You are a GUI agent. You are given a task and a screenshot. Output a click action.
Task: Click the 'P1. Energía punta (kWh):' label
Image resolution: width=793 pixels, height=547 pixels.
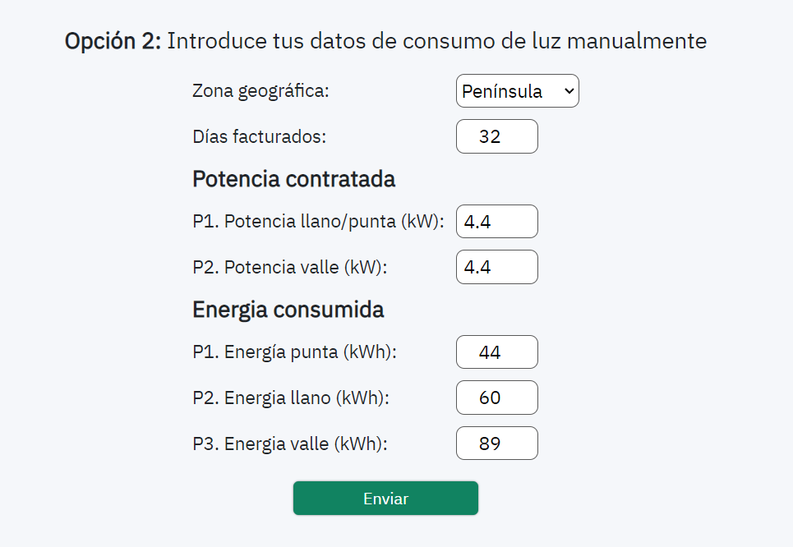(294, 352)
